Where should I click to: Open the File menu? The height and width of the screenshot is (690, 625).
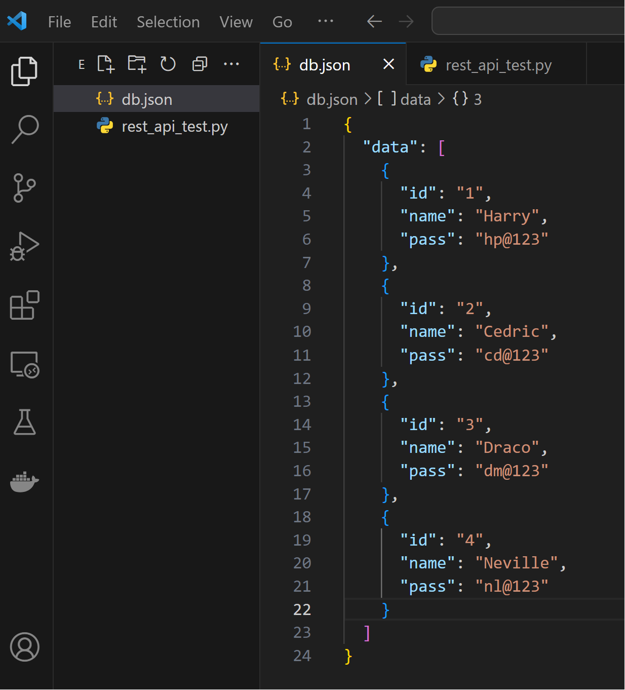(x=59, y=22)
